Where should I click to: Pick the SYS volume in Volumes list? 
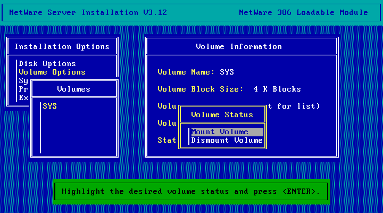[50, 106]
